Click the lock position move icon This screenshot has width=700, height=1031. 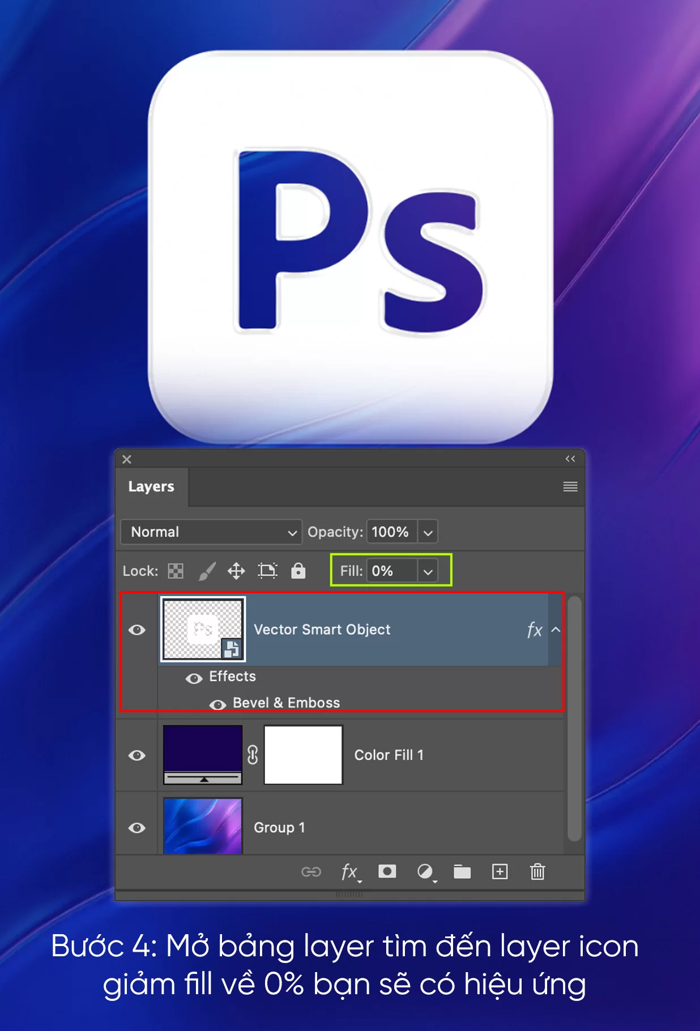[x=236, y=571]
